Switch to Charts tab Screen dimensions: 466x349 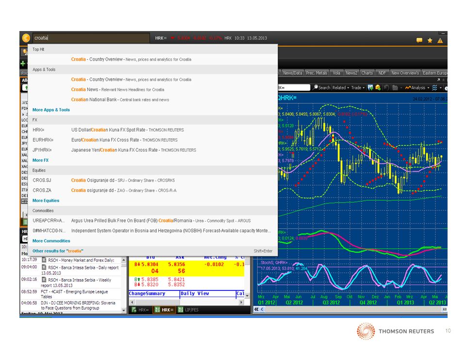coord(367,73)
